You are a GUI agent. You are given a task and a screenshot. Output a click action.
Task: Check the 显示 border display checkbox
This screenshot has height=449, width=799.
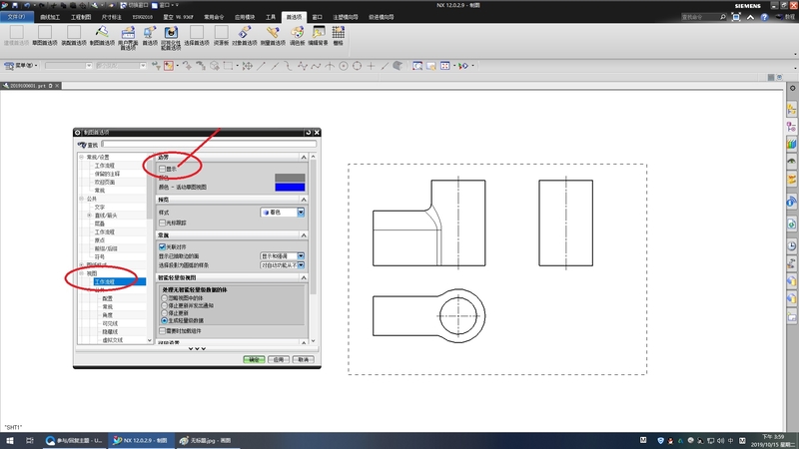[162, 169]
